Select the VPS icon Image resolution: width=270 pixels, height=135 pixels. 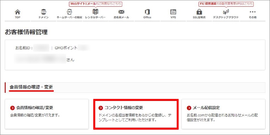click(173, 12)
